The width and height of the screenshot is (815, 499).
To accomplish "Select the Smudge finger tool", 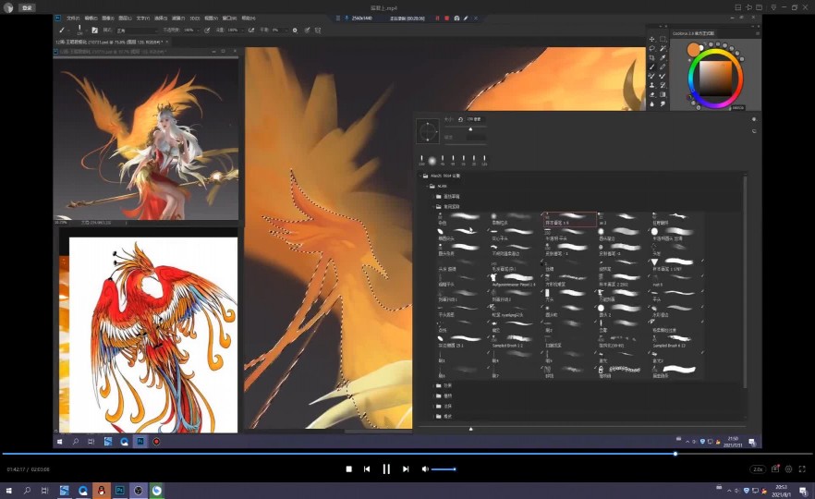I will [663, 103].
